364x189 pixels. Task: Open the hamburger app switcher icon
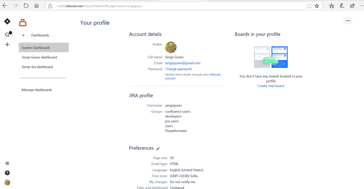(7, 163)
